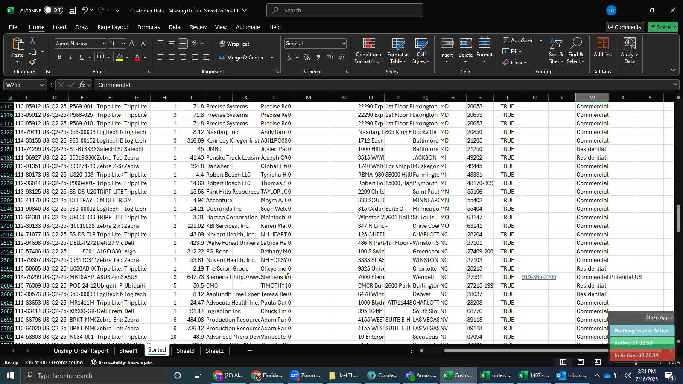Image resolution: width=683 pixels, height=384 pixels.
Task: Click the Search box in title bar
Action: 345,10
